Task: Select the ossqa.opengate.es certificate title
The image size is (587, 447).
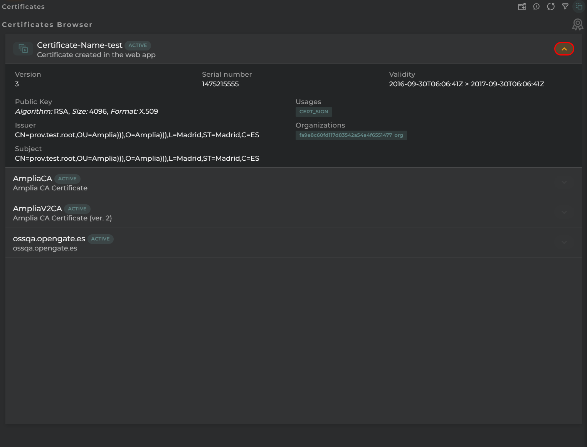Action: 49,239
